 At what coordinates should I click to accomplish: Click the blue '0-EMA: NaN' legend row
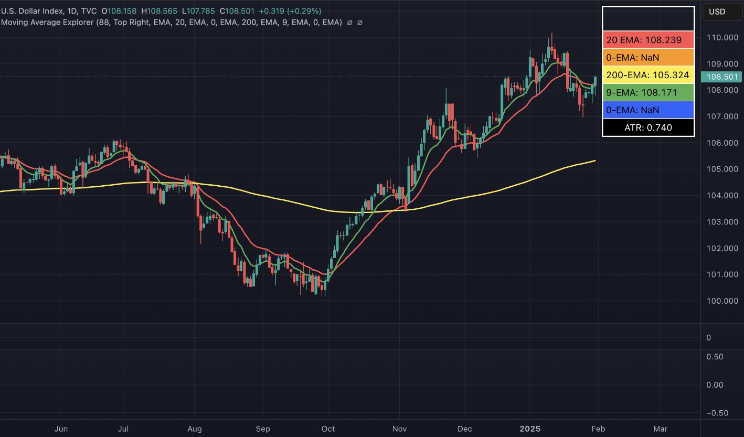tap(648, 110)
